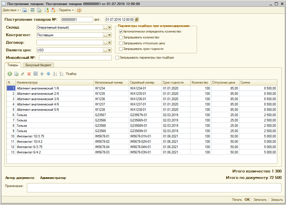Move row down with blue arrow
Viewport: 286px width, 205px height.
[48, 74]
